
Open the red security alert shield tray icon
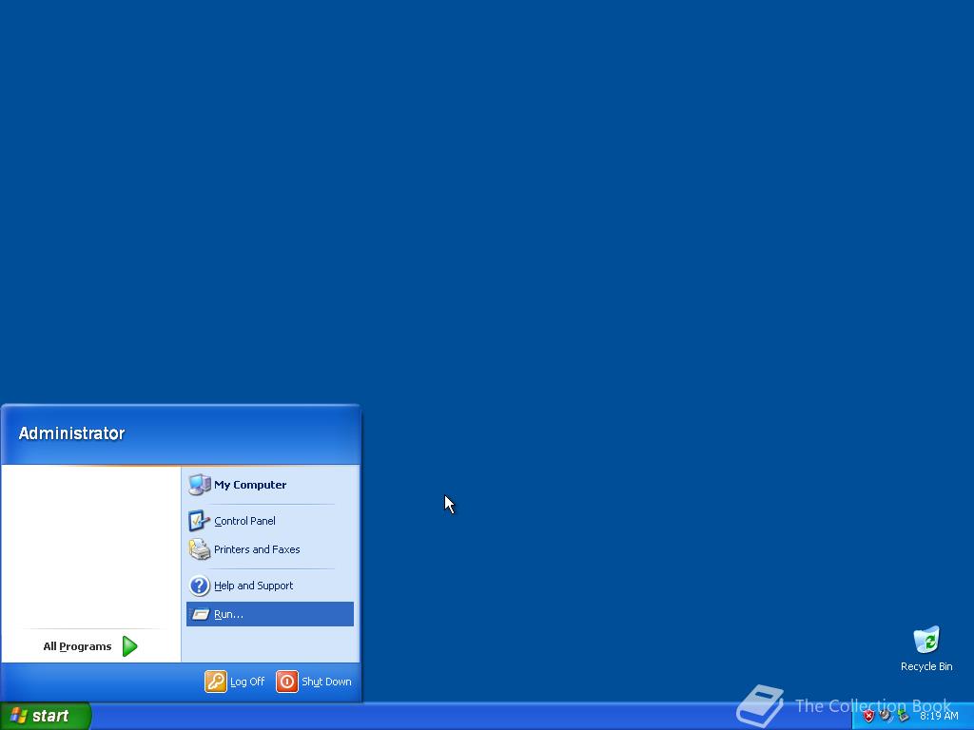point(868,716)
